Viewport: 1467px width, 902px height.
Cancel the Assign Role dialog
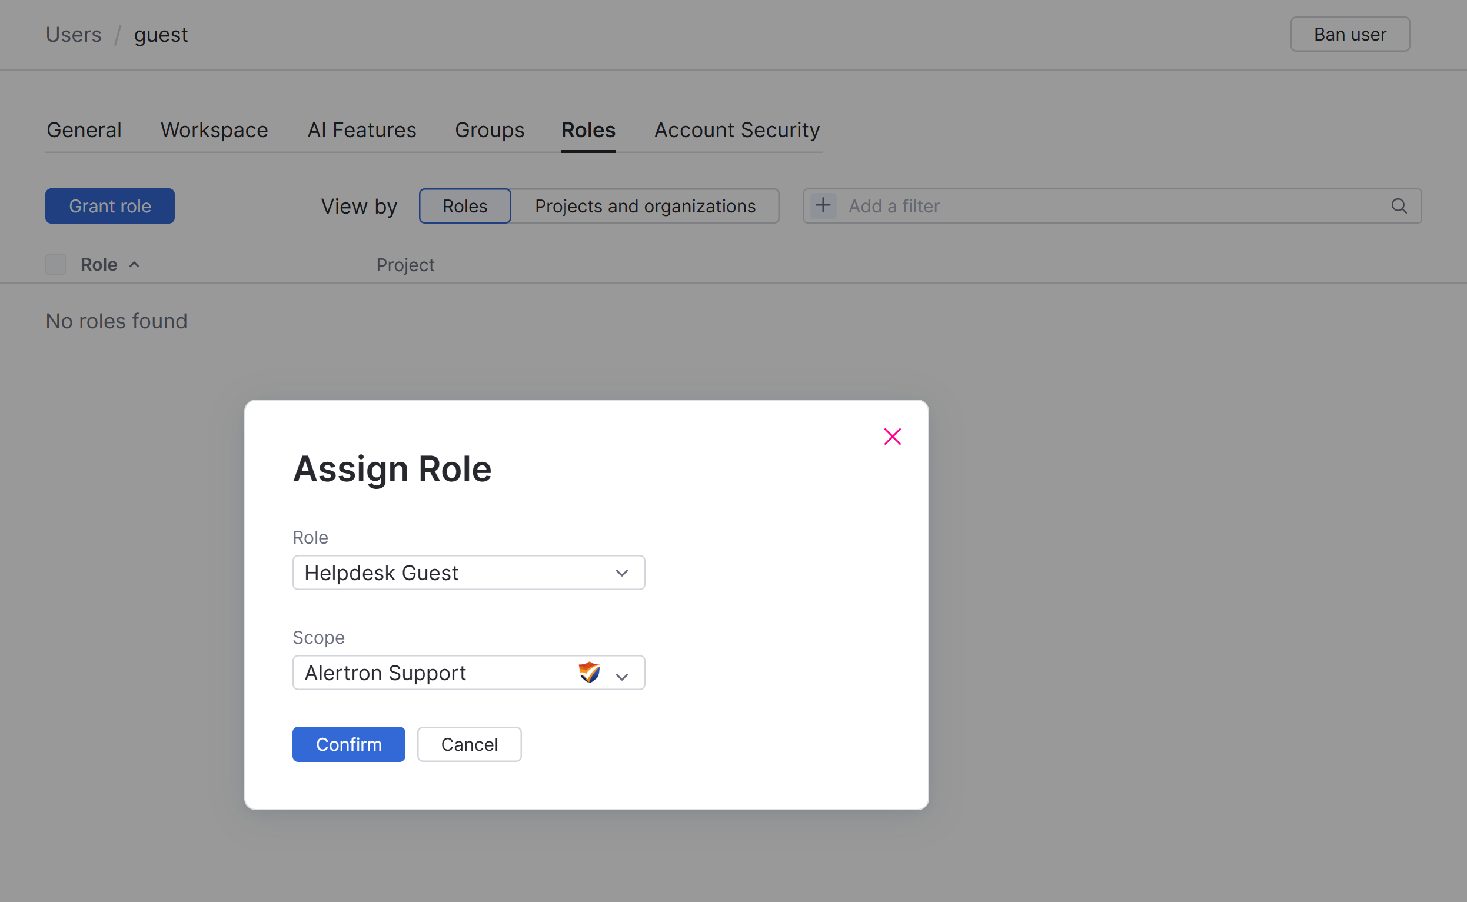pos(469,744)
